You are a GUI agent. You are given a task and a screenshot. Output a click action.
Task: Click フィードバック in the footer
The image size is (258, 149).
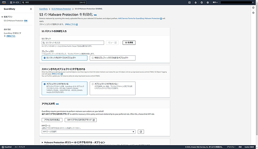point(20,147)
